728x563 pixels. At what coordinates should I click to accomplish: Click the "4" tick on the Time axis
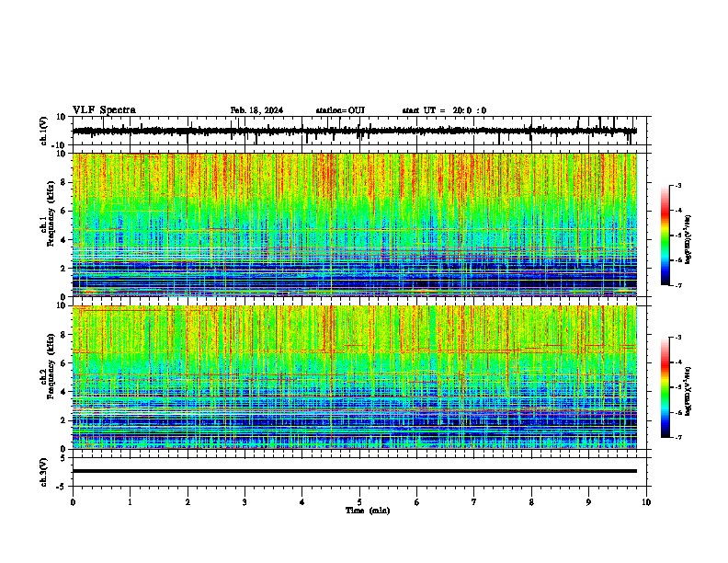[x=302, y=502]
